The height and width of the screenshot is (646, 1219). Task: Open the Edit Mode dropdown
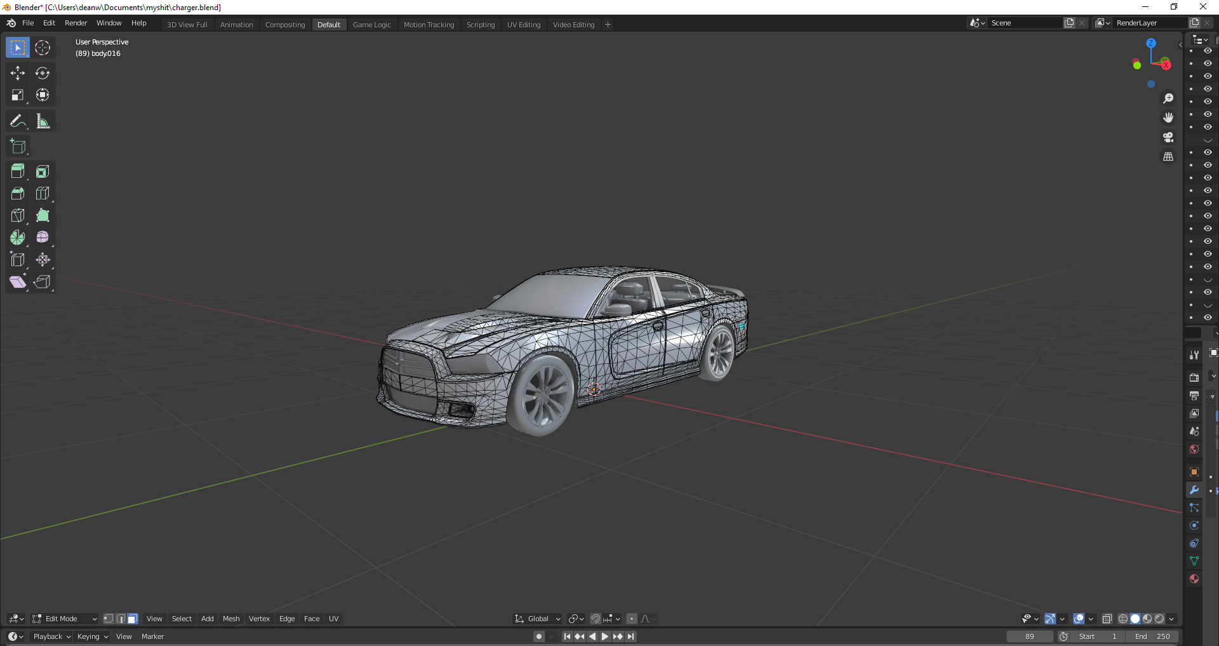pos(65,619)
